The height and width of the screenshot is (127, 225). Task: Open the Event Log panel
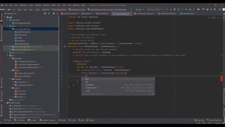[199, 120]
